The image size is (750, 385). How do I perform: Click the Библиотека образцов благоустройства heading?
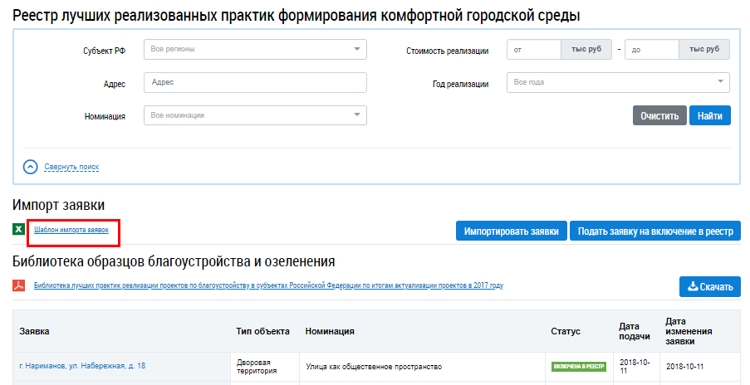[174, 261]
